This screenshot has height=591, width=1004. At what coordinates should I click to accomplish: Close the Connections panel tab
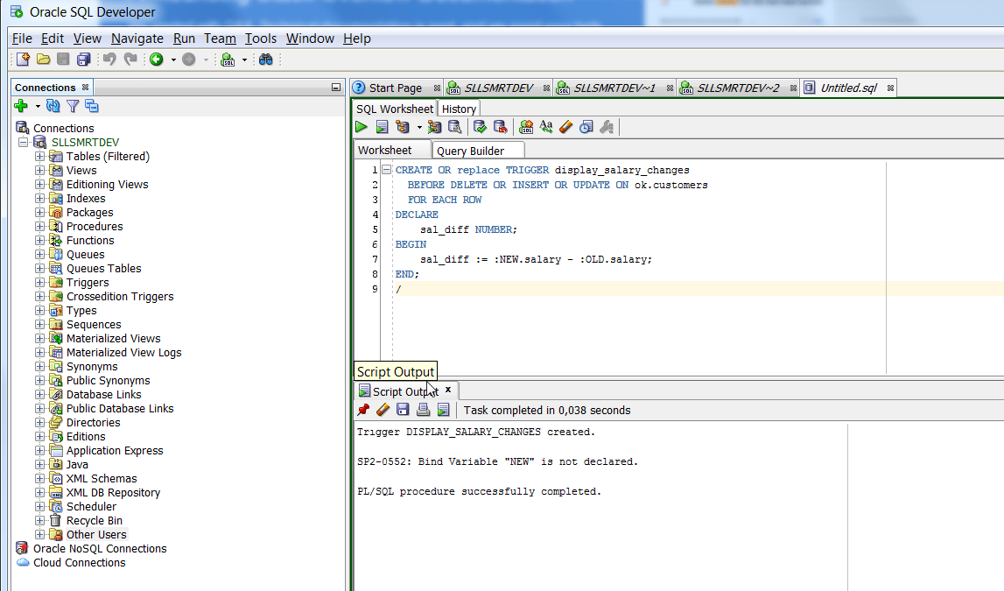85,87
